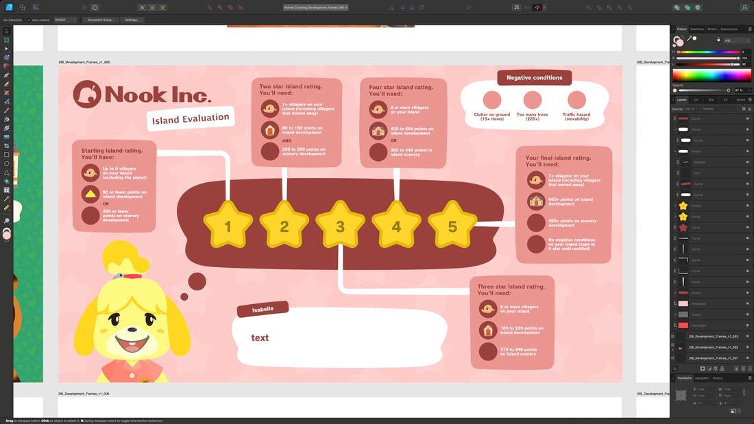Screen dimensions: 754x424
Task: Select the Node tool
Action: coord(6,49)
